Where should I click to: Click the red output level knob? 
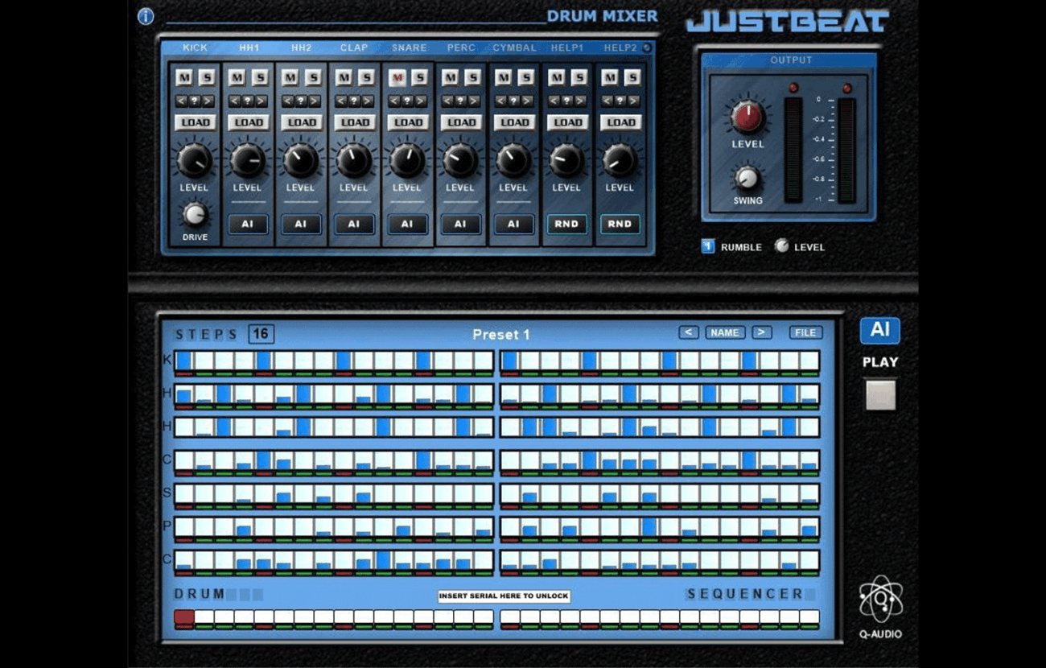click(x=747, y=118)
